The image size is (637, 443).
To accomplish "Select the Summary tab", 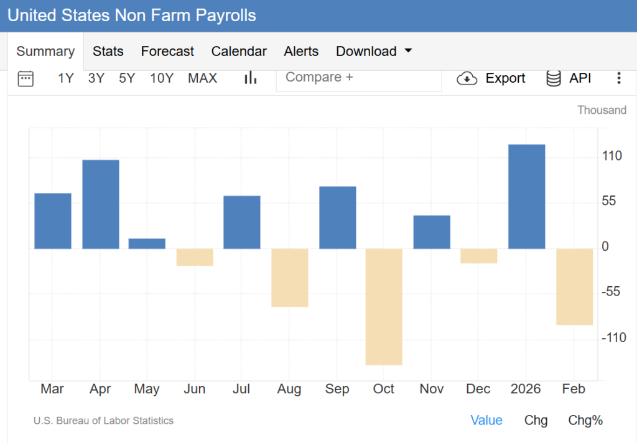I will pos(45,52).
